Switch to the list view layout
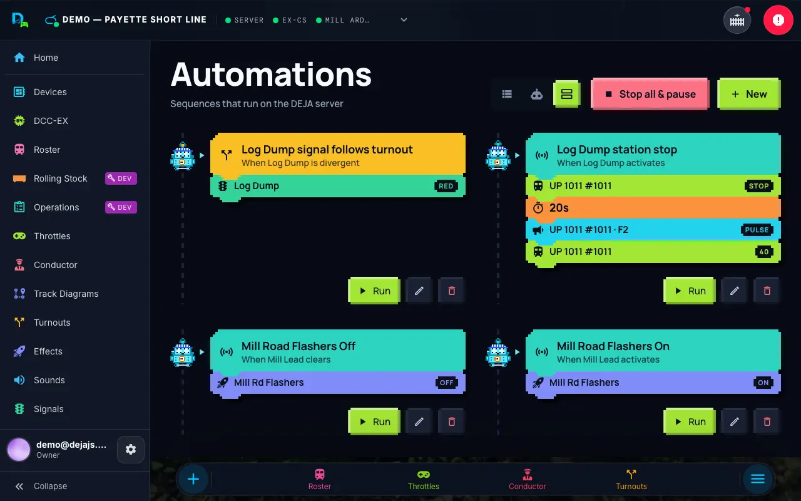 point(507,94)
